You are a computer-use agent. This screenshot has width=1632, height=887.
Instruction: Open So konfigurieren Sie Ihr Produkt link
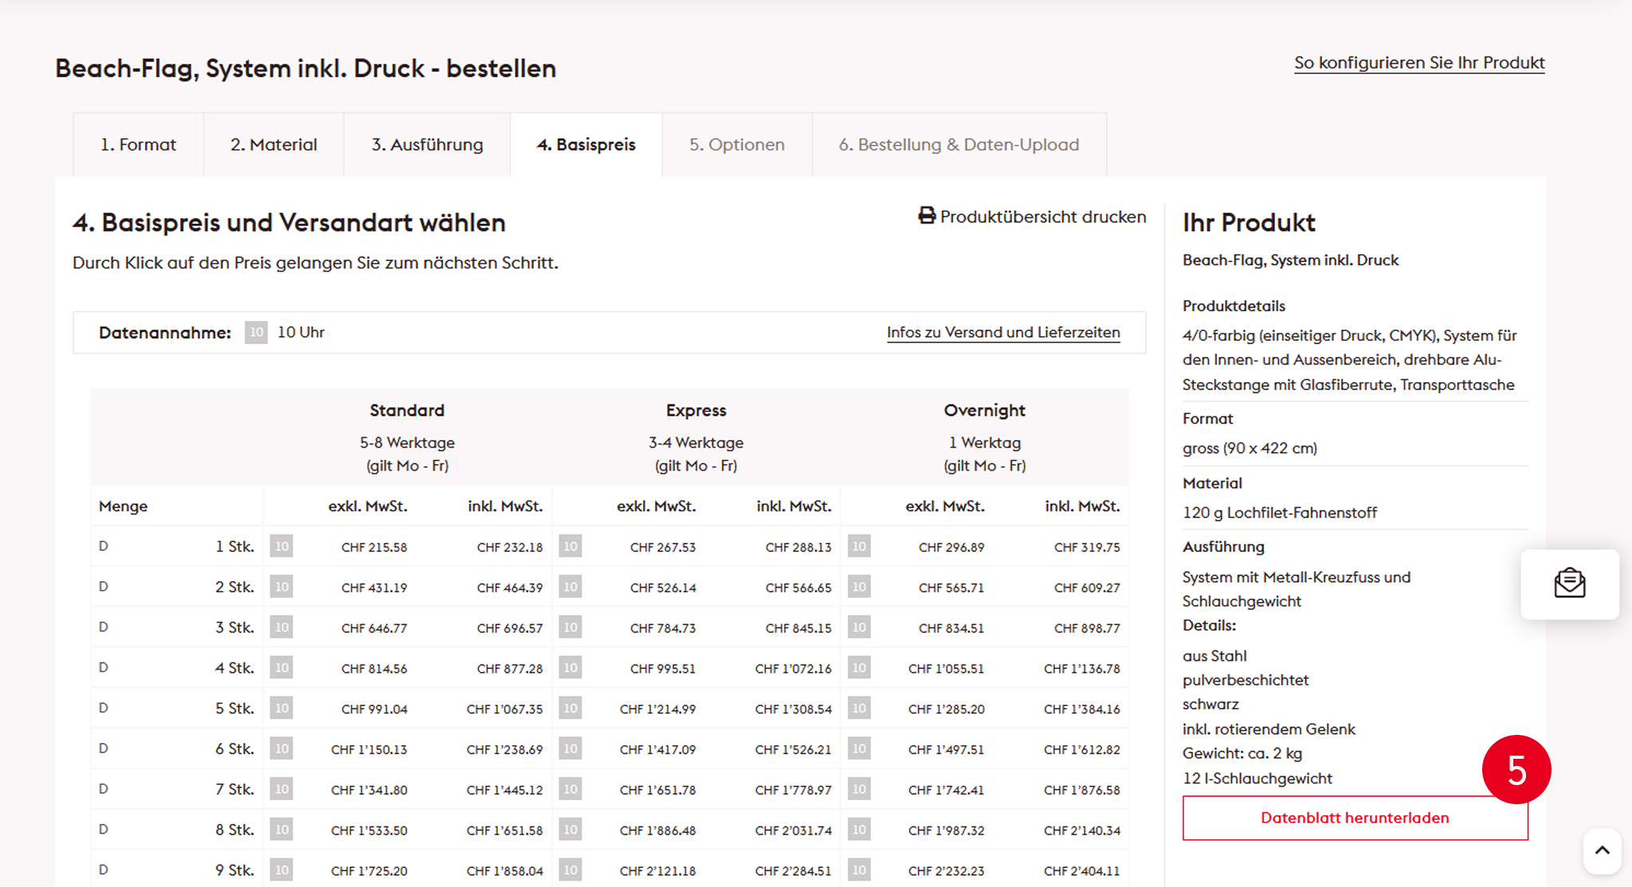pos(1418,63)
